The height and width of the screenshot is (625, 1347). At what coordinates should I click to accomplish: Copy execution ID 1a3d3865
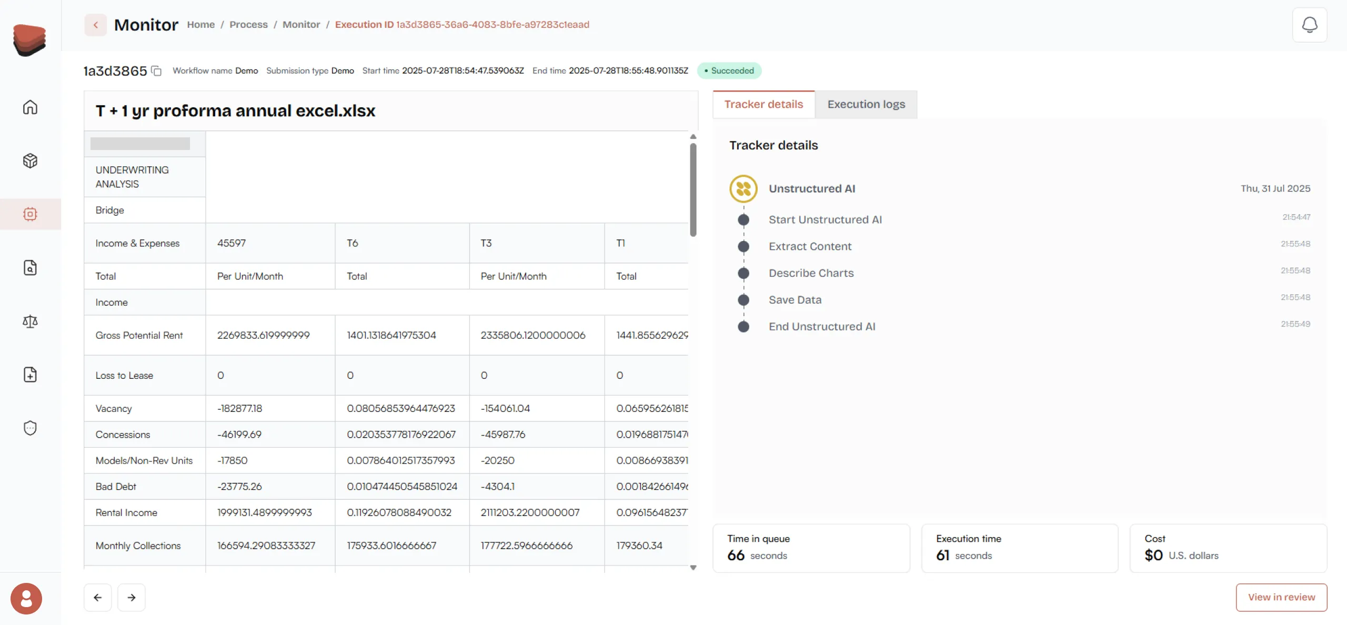[156, 71]
